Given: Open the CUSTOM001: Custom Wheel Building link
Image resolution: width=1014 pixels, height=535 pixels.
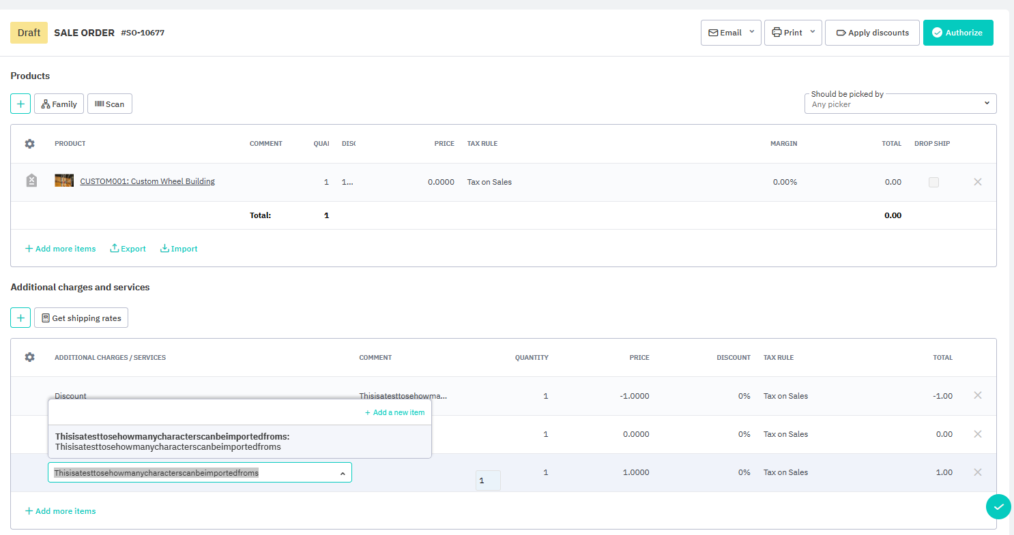Looking at the screenshot, I should click(147, 181).
